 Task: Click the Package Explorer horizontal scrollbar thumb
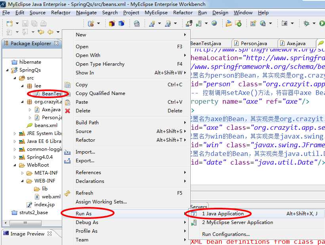(x=25, y=223)
